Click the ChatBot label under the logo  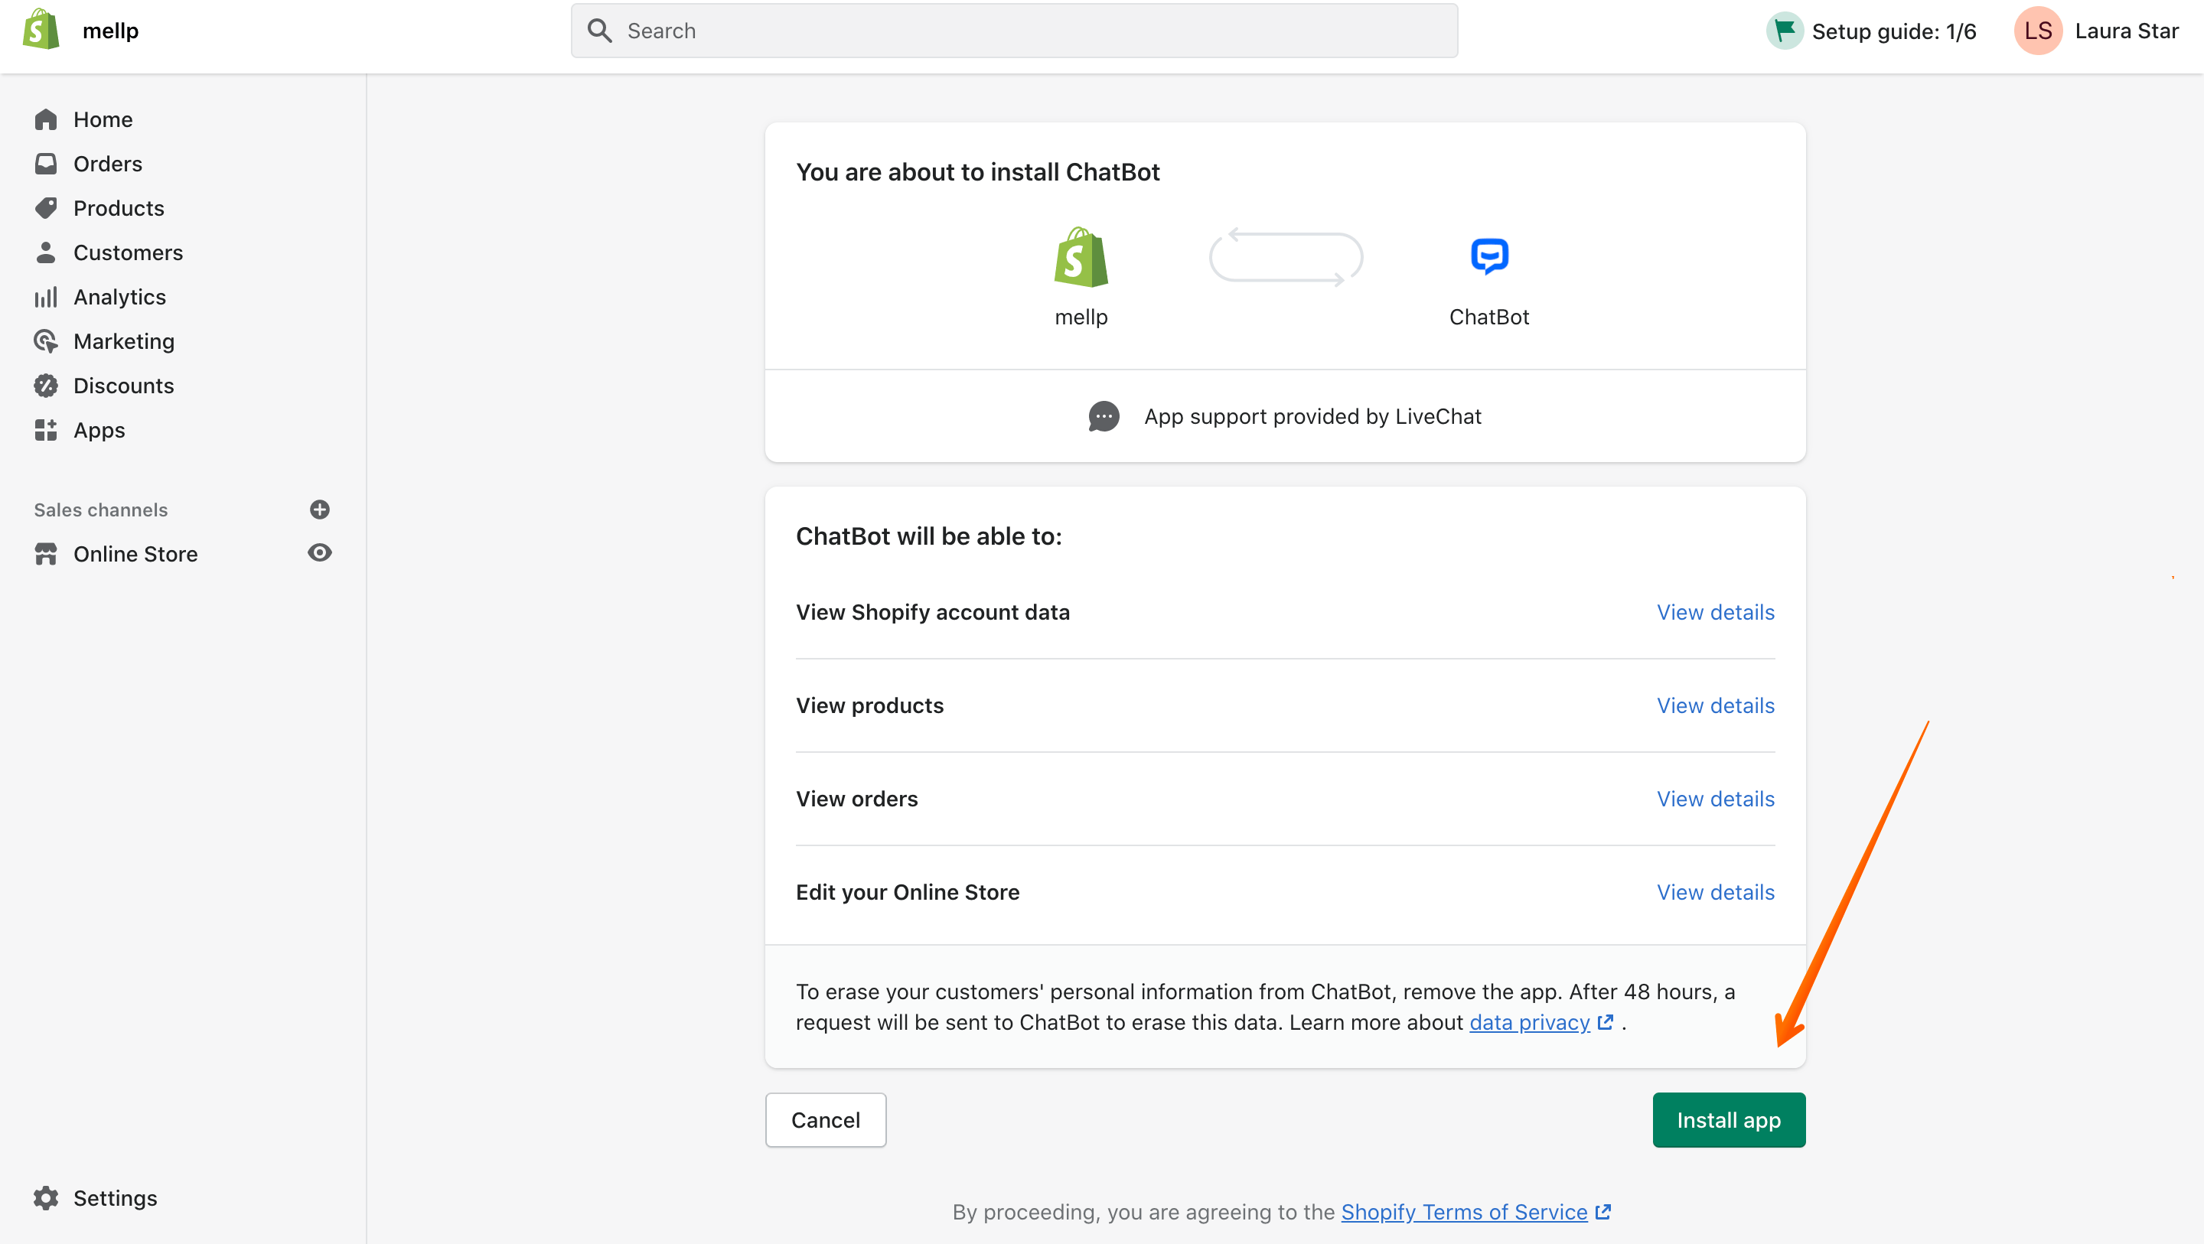coord(1488,318)
